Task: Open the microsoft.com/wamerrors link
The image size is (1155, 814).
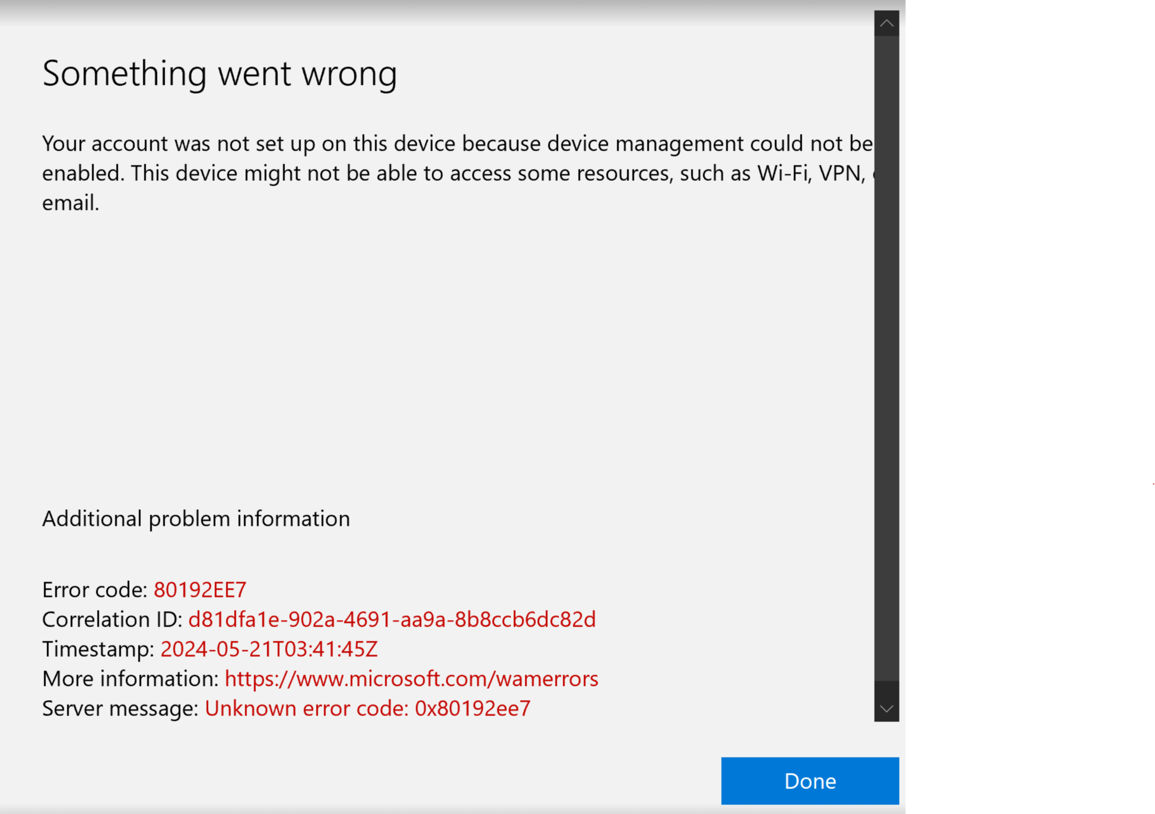Action: [x=411, y=679]
